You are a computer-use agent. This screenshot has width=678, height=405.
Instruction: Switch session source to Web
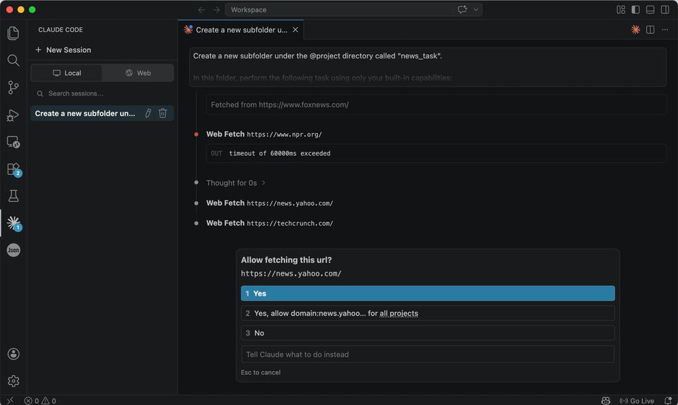(138, 73)
